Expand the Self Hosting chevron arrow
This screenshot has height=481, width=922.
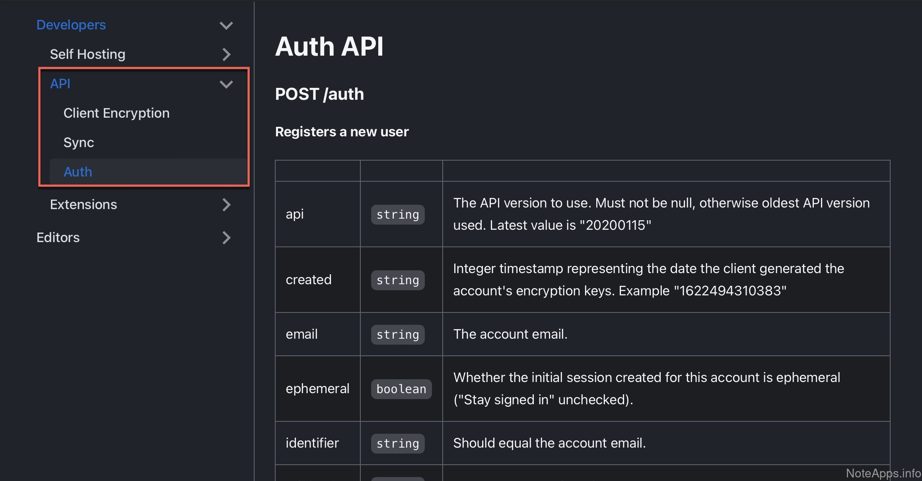tap(226, 54)
